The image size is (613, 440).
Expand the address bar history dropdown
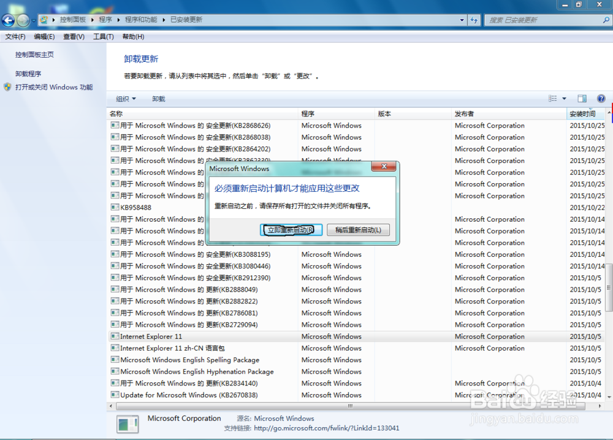tap(462, 20)
